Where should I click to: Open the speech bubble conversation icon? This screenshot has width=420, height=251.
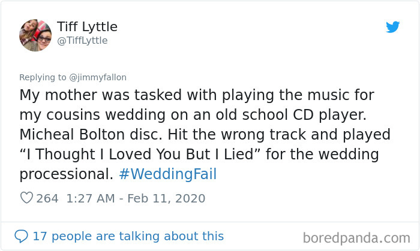click(x=21, y=236)
